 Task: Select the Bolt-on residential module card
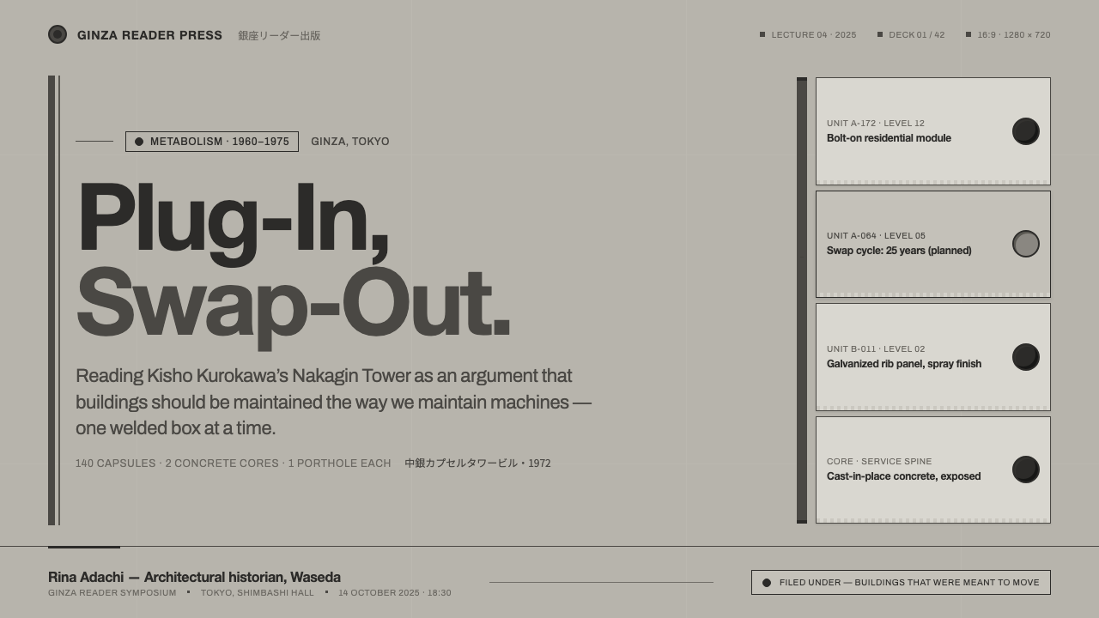933,131
